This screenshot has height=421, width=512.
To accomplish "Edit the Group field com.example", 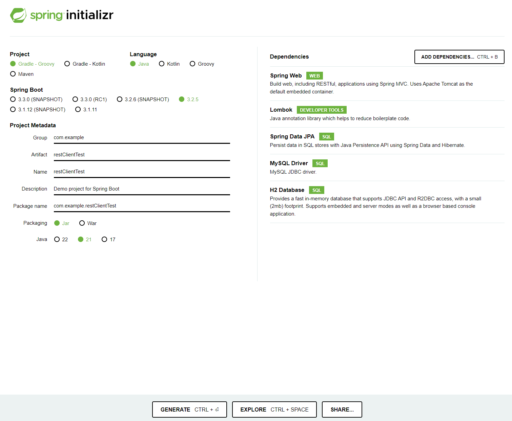I will 142,138.
